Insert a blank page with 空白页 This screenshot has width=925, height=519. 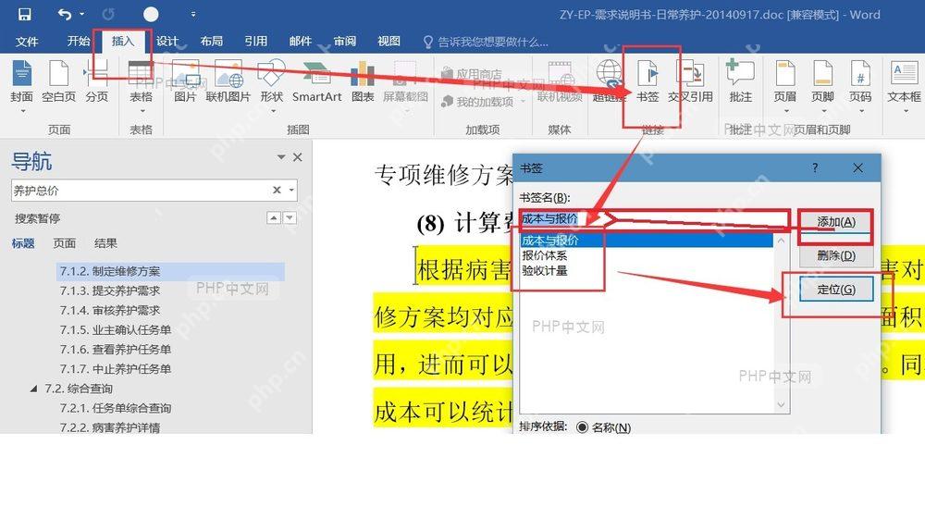pos(59,82)
